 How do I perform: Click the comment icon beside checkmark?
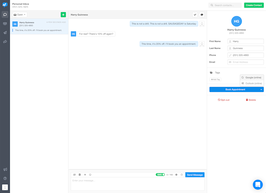[x=202, y=14]
